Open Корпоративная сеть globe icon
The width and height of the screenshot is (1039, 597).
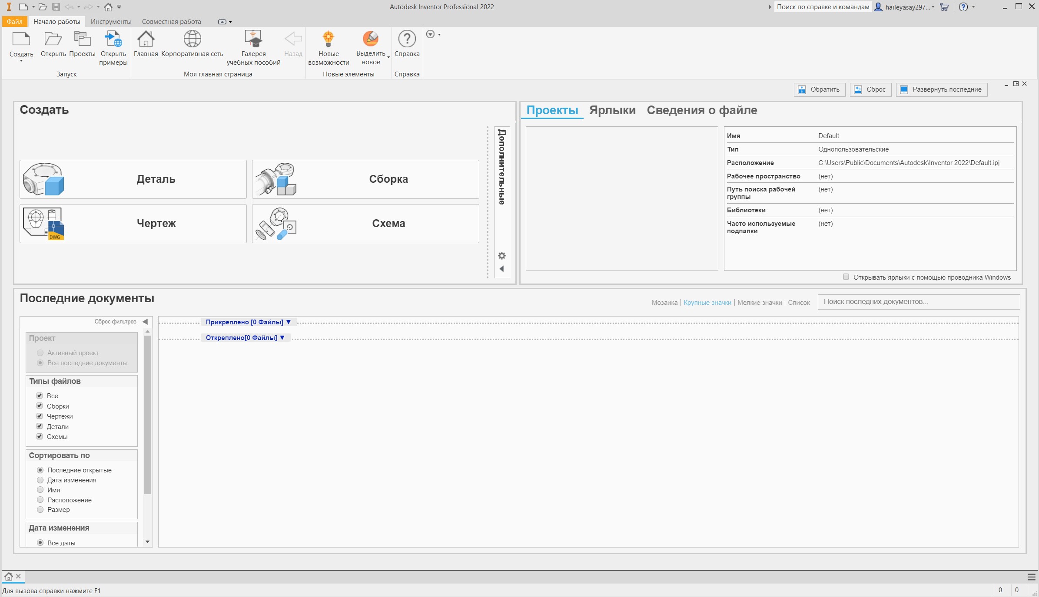[192, 39]
